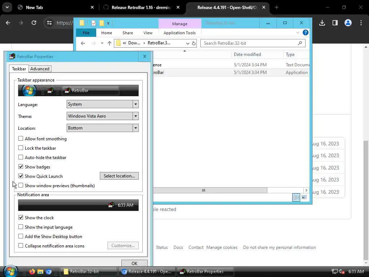View site information icon in address bar
Viewport: 369px width, 277px height.
(x=49, y=23)
